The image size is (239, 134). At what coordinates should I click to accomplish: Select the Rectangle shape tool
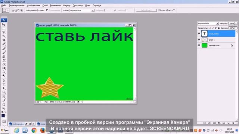tap(4, 92)
